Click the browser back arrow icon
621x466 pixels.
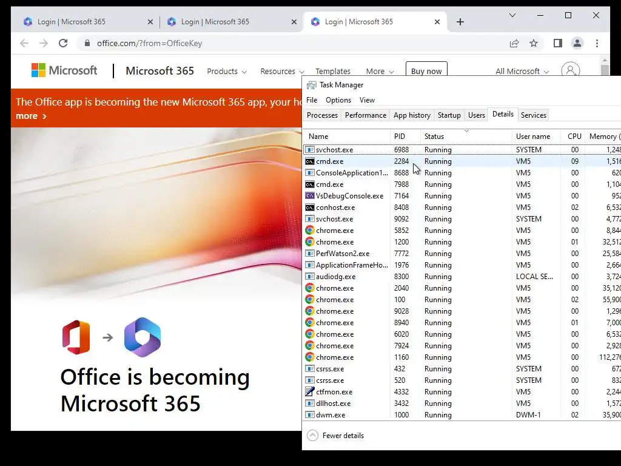tap(24, 43)
